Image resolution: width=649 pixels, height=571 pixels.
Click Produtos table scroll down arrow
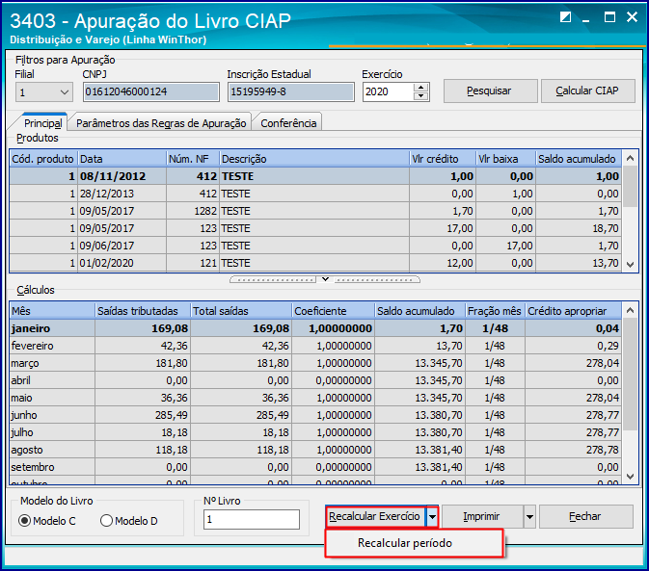click(x=630, y=265)
